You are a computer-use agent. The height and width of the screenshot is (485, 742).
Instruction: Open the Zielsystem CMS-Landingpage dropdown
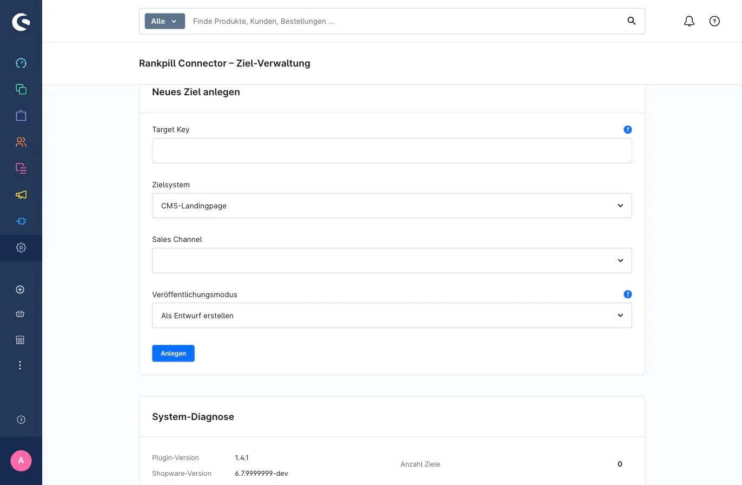tap(392, 206)
